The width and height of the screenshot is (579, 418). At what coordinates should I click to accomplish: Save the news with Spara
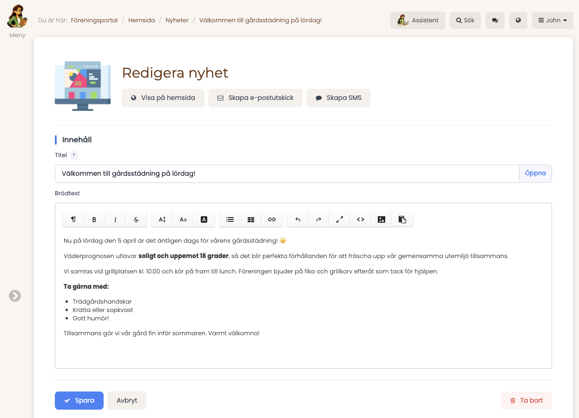click(x=79, y=400)
